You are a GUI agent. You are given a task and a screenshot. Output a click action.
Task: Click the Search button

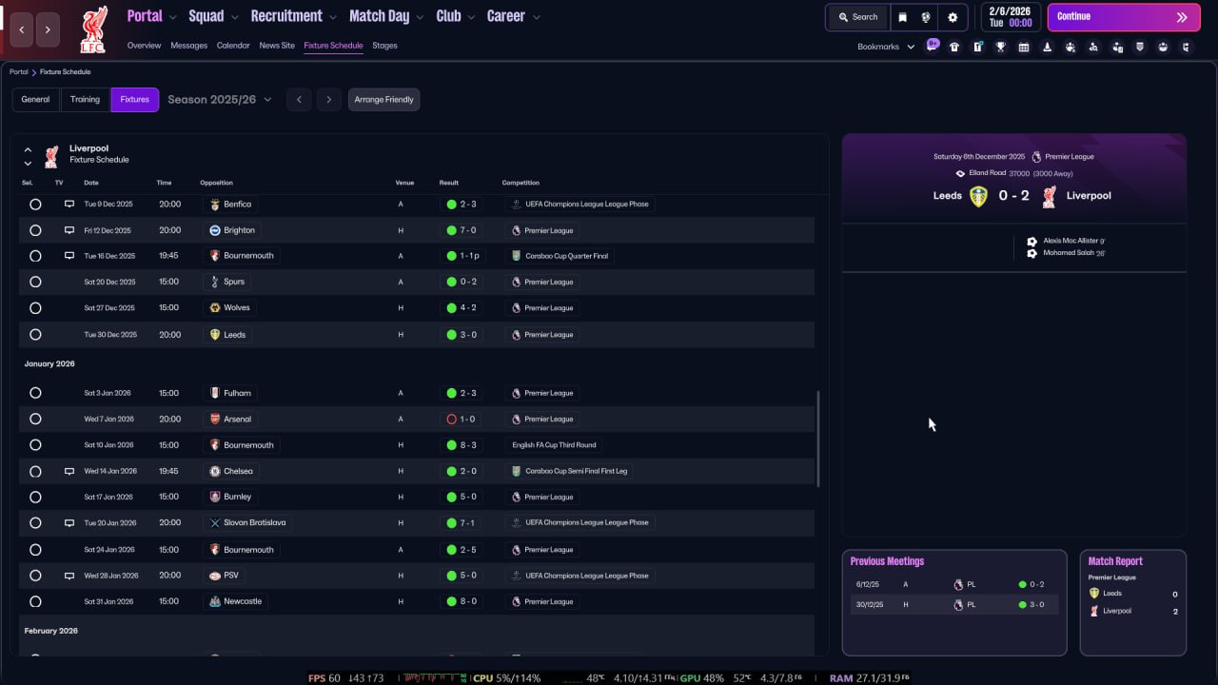857,17
